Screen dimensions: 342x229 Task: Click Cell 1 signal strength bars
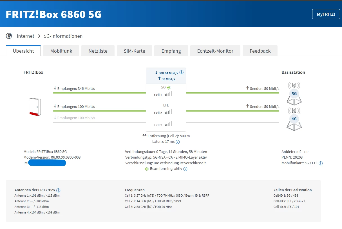(x=168, y=94)
